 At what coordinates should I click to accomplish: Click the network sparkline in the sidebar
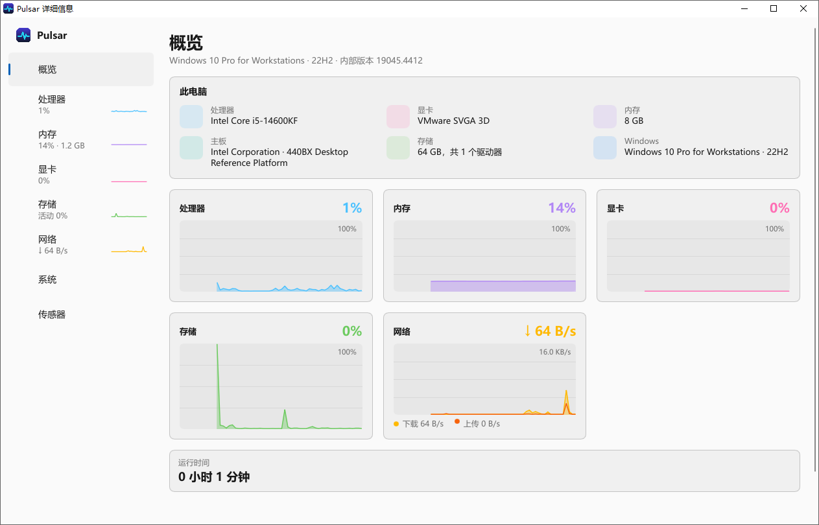click(x=129, y=250)
